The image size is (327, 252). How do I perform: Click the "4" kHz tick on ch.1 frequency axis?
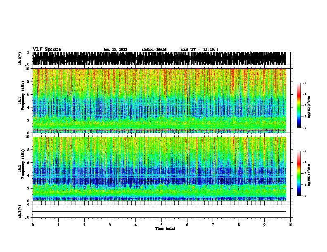click(29, 107)
